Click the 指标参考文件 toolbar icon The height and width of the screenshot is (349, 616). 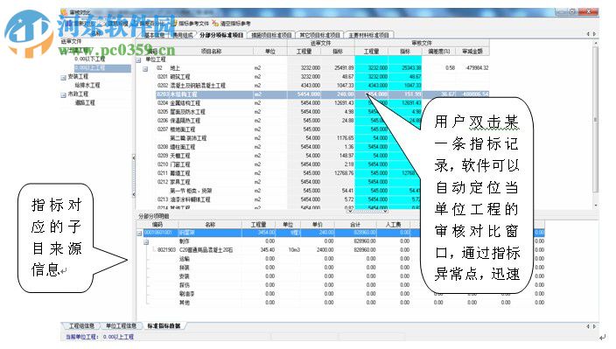pyautogui.click(x=175, y=24)
